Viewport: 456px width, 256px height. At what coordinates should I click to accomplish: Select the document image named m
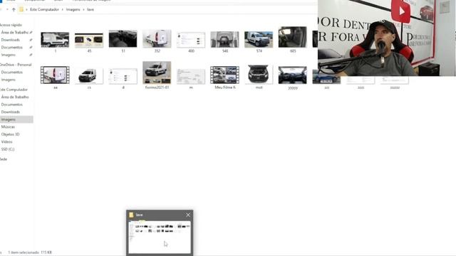[x=191, y=76]
